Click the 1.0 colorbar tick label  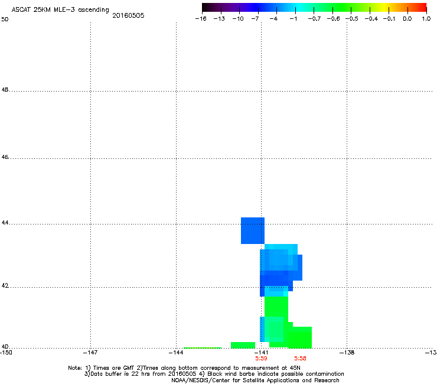[426, 19]
